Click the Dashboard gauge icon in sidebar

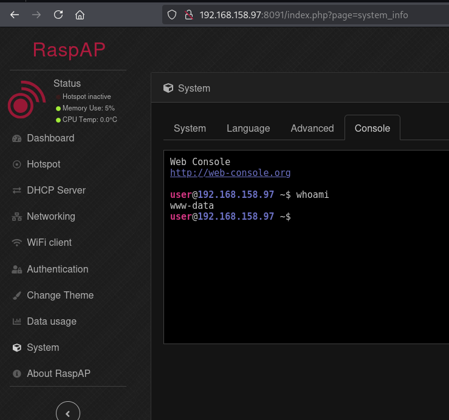(x=16, y=138)
